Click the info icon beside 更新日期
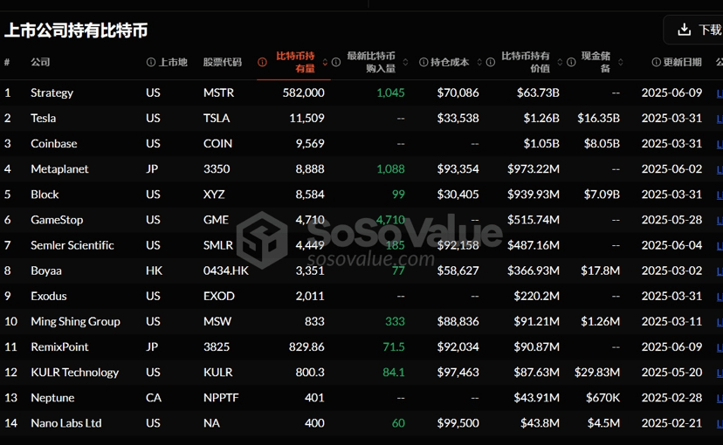Screen dimensions: 723x445 (656, 62)
